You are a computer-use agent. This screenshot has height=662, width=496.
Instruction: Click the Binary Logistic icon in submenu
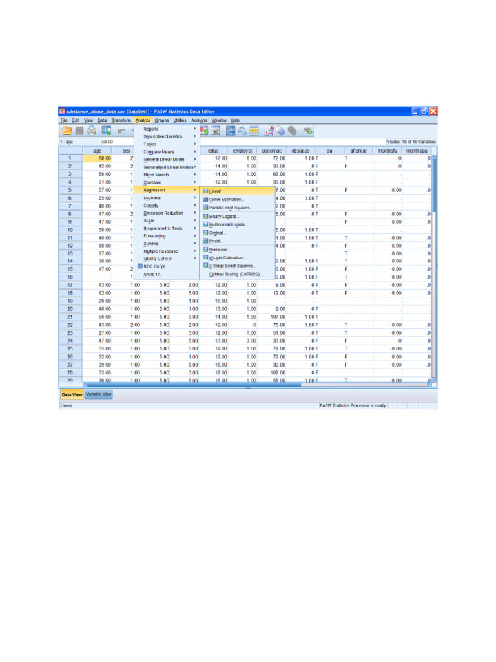tap(205, 216)
